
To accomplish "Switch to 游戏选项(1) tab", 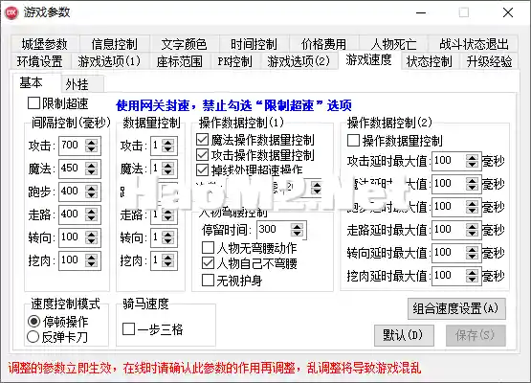I will click(109, 61).
